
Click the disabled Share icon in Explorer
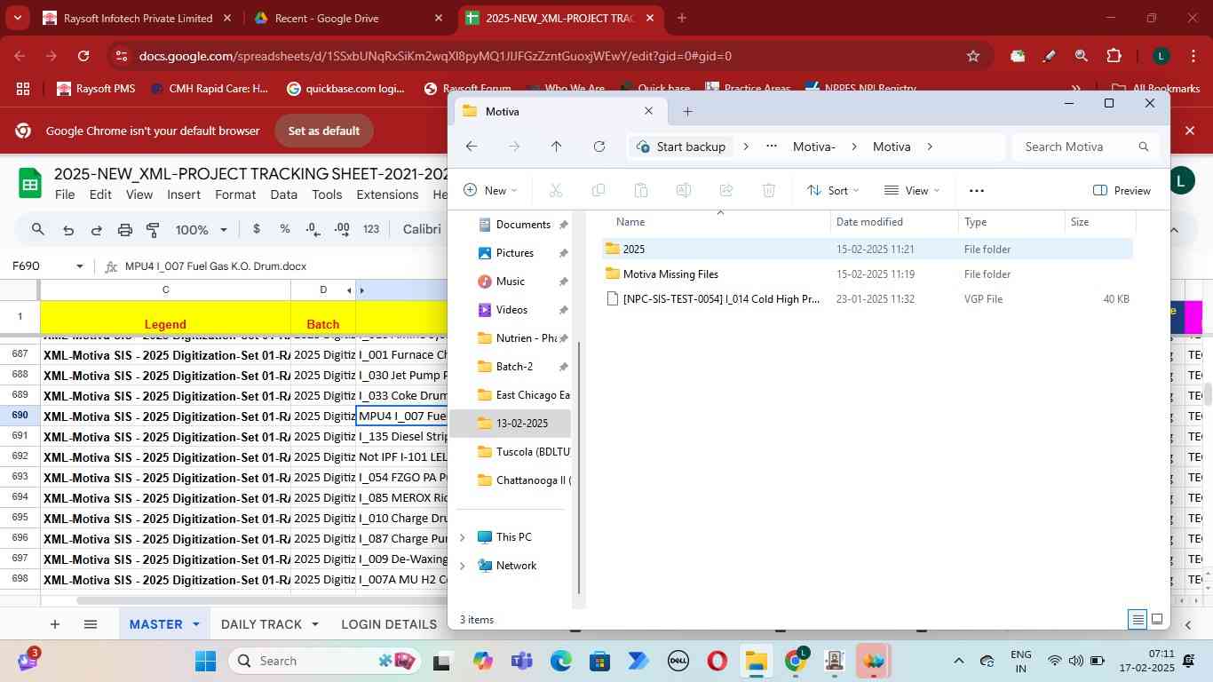[x=726, y=190]
